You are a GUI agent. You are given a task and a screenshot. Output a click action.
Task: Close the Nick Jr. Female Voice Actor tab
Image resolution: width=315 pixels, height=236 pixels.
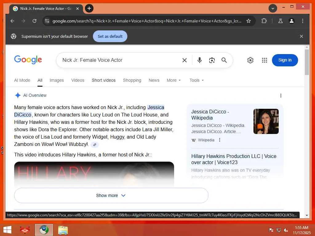pos(77,8)
